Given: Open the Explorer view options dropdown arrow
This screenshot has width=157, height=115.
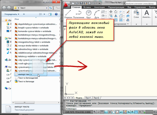Looking at the screenshot, I should coord(44,14).
